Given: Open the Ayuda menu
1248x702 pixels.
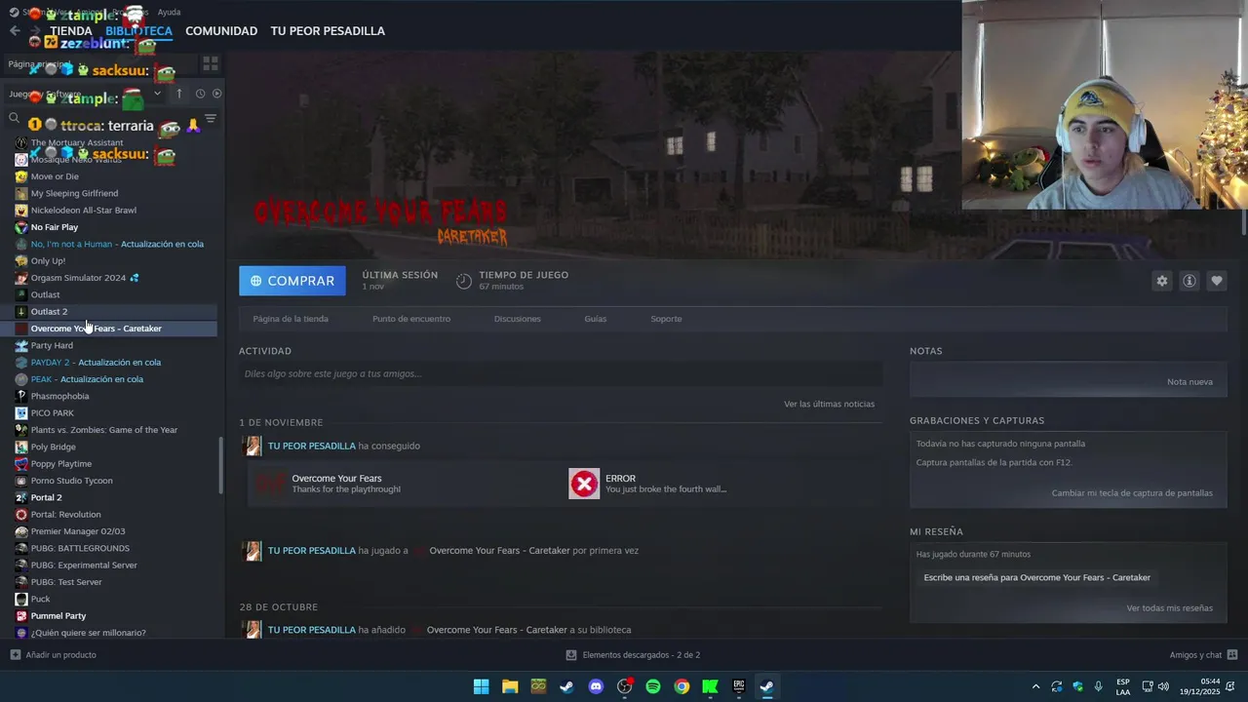Looking at the screenshot, I should [x=169, y=12].
